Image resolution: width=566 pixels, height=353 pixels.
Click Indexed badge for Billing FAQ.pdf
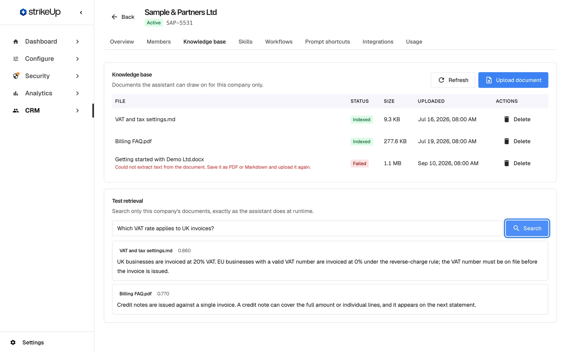362,142
